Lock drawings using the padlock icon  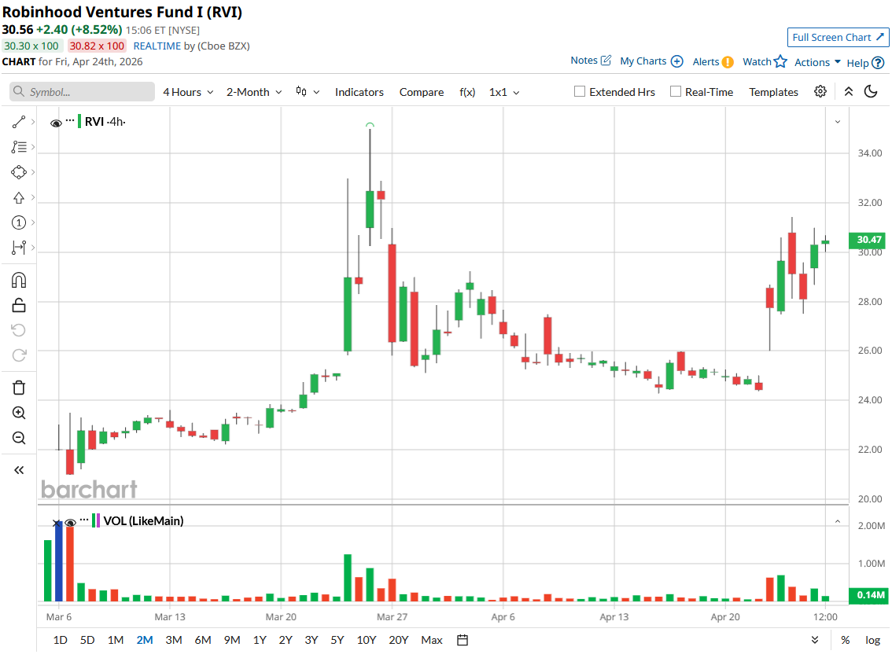point(19,304)
